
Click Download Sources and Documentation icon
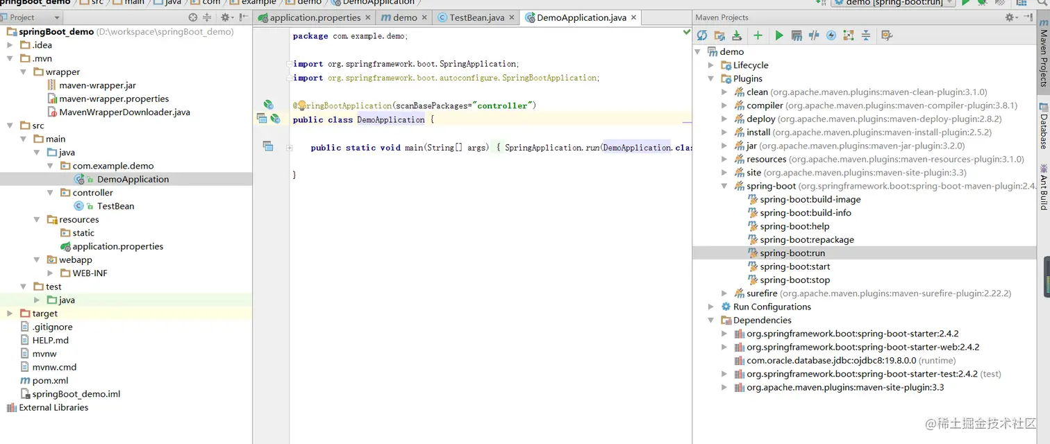click(737, 35)
